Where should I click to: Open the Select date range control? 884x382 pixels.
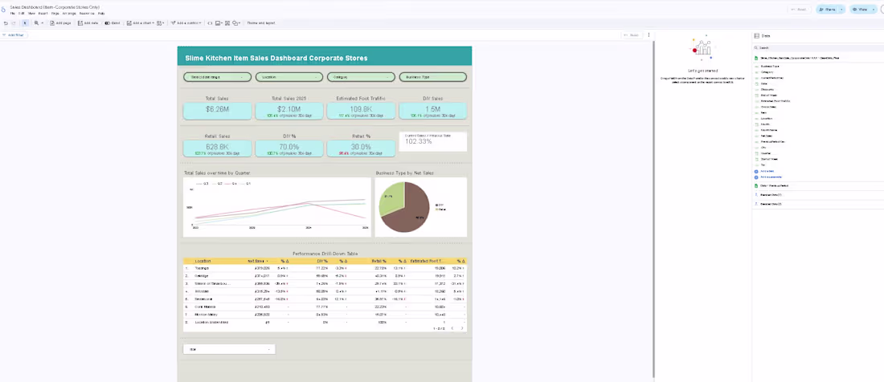(x=217, y=77)
